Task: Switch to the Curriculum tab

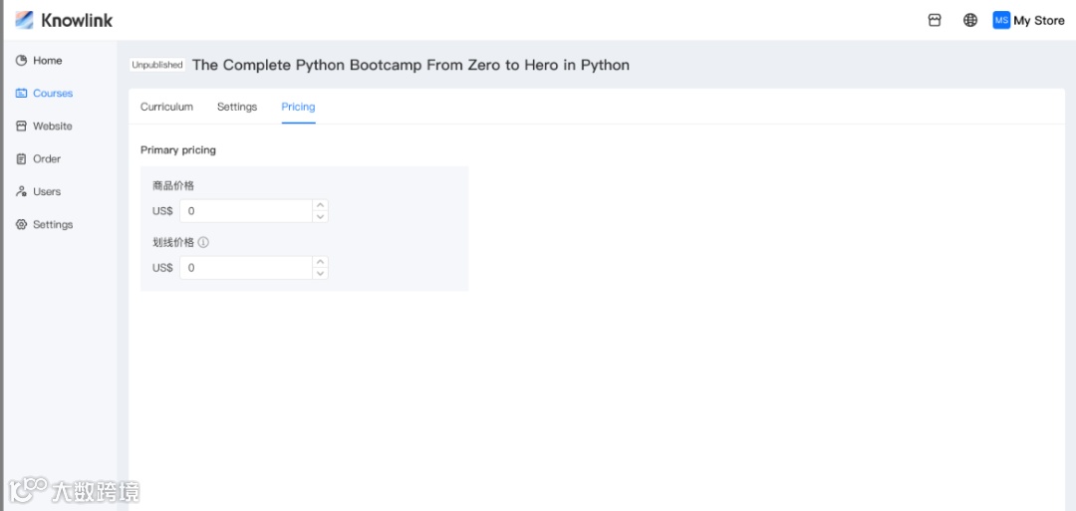Action: (166, 107)
